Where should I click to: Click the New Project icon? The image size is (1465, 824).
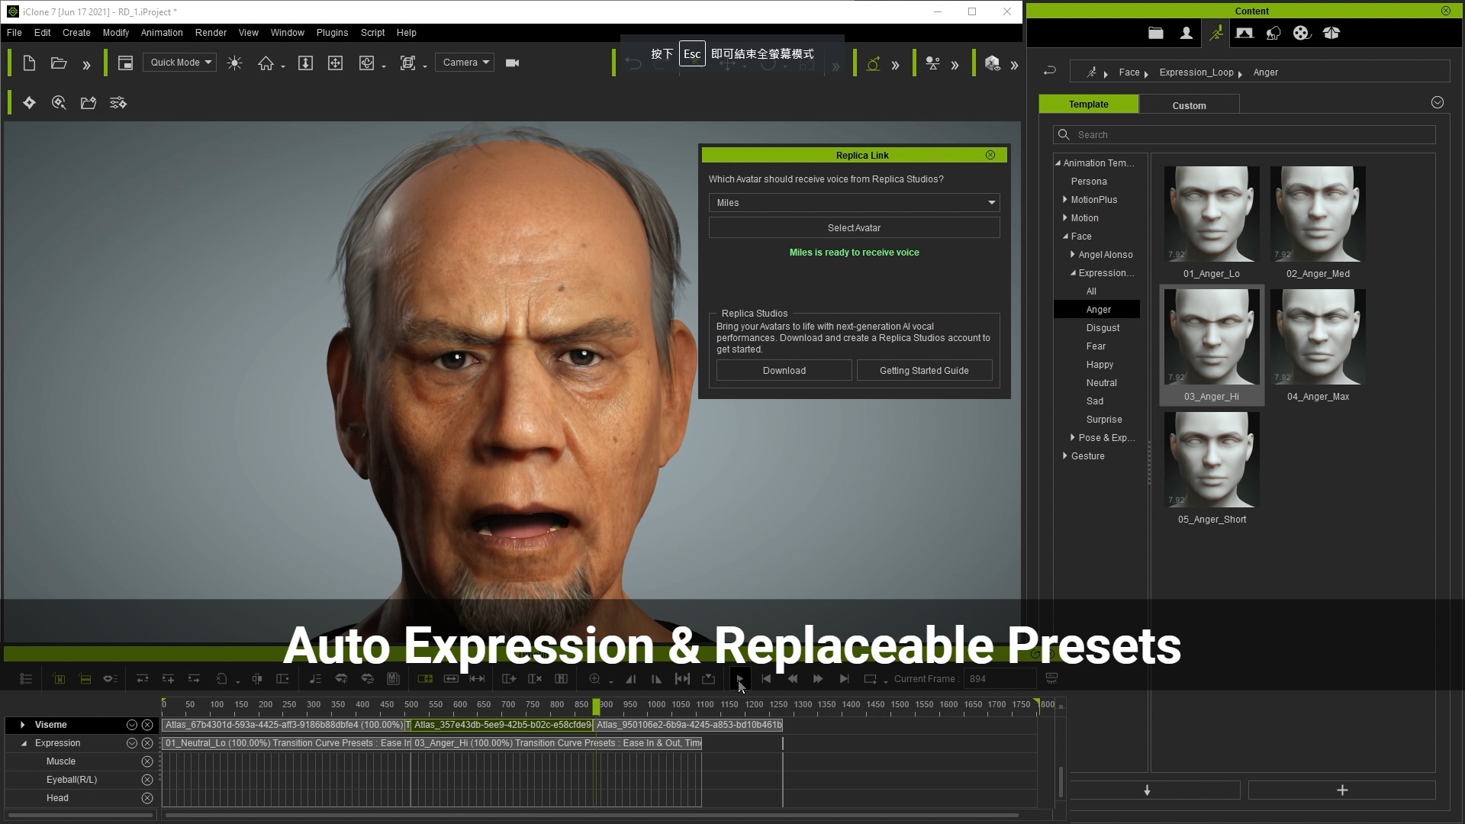tap(29, 63)
